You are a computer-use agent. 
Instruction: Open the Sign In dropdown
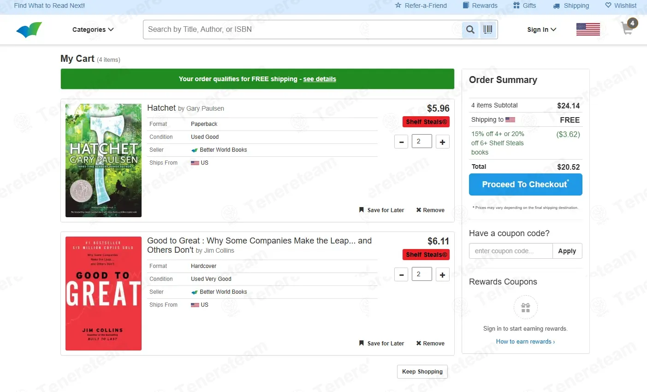coord(542,30)
